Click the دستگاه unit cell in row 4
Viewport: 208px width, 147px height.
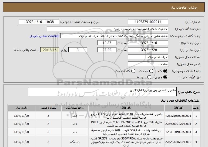click(75, 142)
